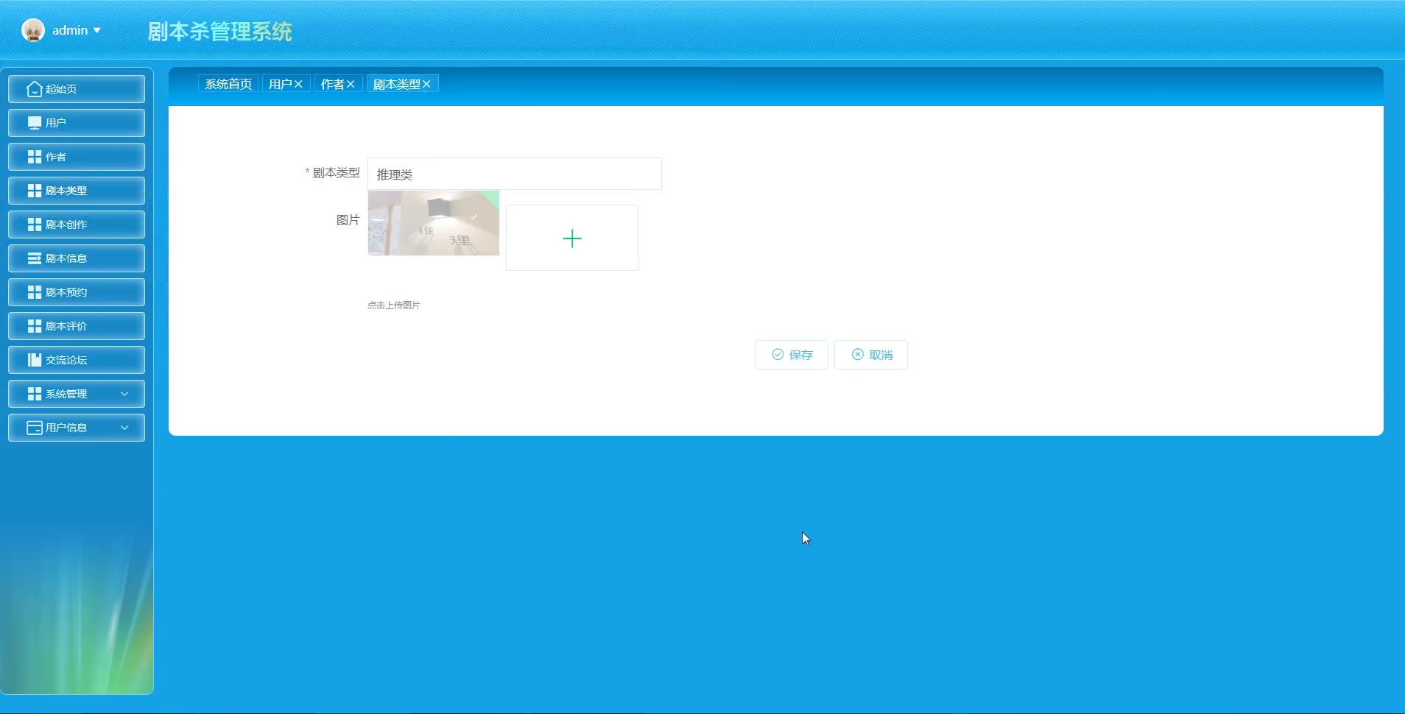The image size is (1405, 714).
Task: Click the monitor icon beside 用户
Action: point(35,123)
